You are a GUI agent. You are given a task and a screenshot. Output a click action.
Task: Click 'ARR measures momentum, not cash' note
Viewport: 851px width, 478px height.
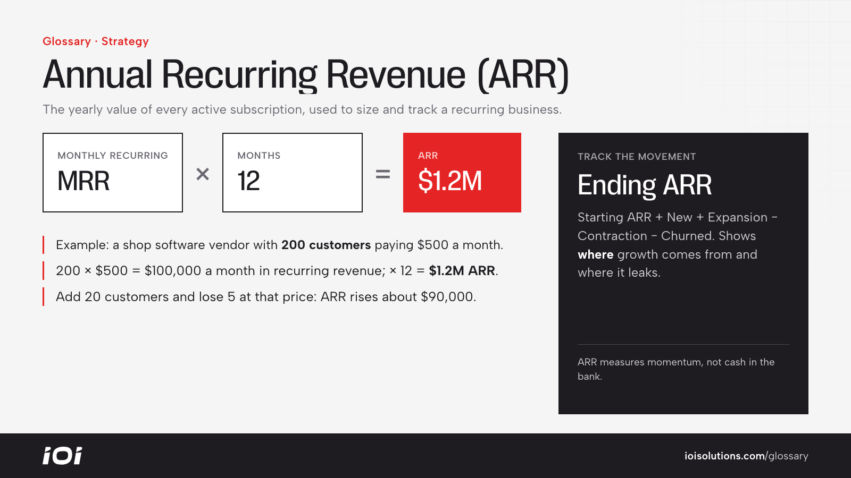676,369
